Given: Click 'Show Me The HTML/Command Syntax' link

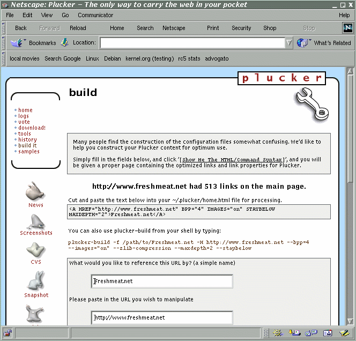Looking at the screenshot, I should [x=232, y=160].
